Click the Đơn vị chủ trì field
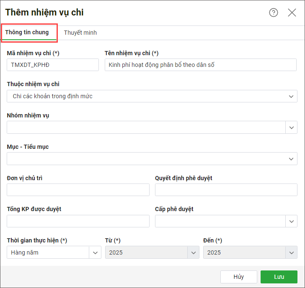 coord(78,190)
